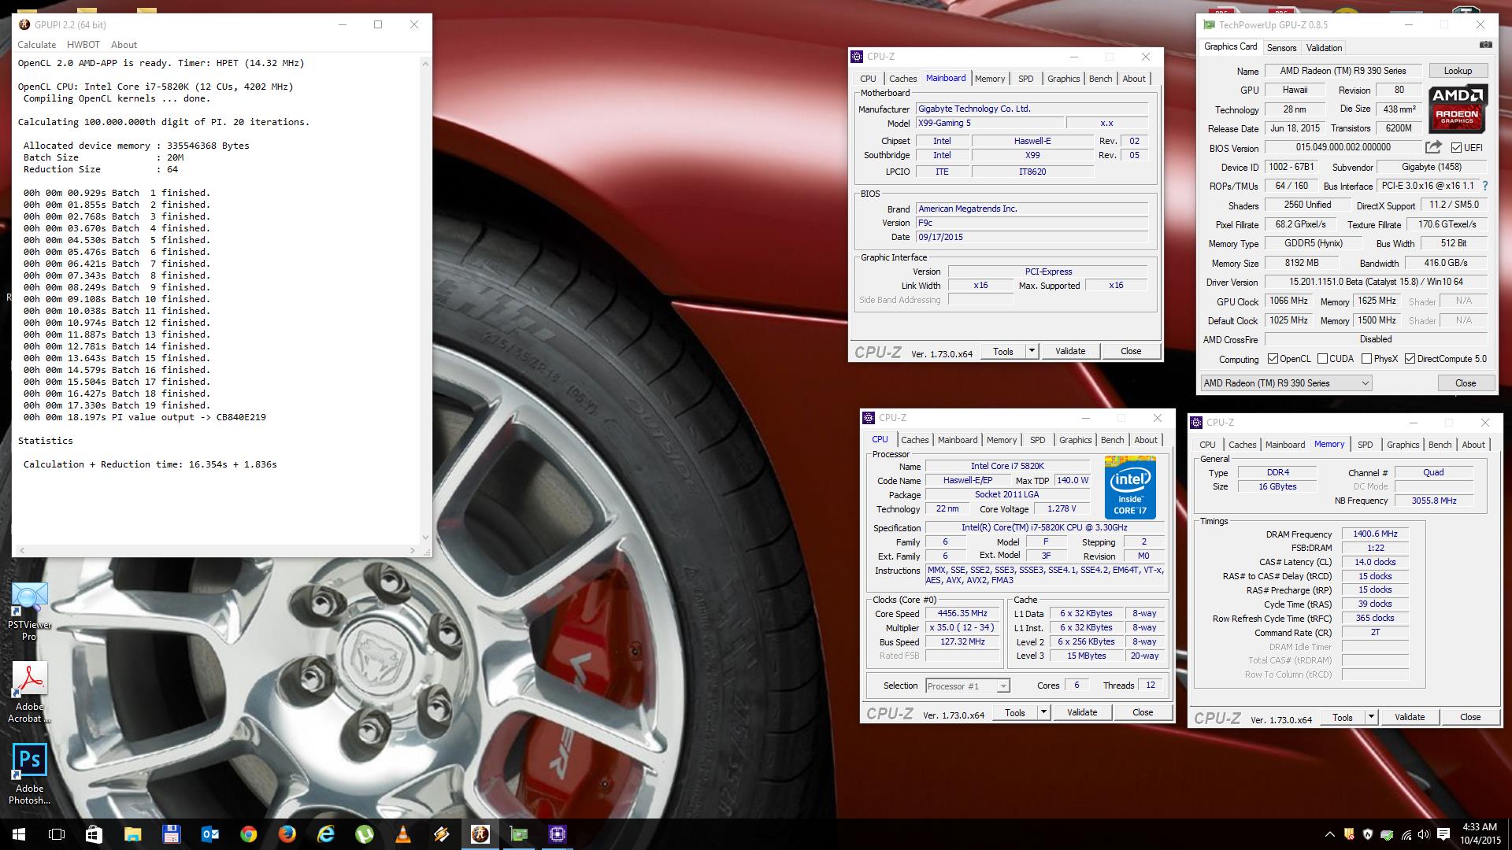Toggle the OpenCL checkbox
Image resolution: width=1512 pixels, height=850 pixels.
pos(1273,359)
